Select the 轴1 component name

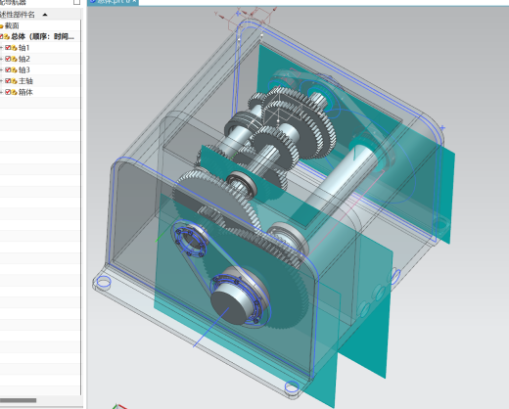(24, 48)
